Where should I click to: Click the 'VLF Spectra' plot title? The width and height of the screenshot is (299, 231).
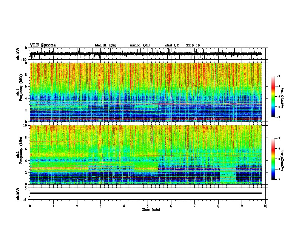pos(43,45)
